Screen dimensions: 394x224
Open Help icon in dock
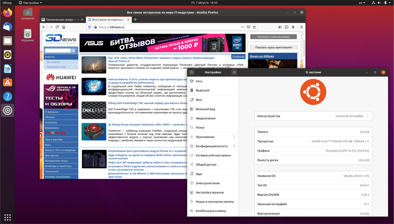pos(7,97)
